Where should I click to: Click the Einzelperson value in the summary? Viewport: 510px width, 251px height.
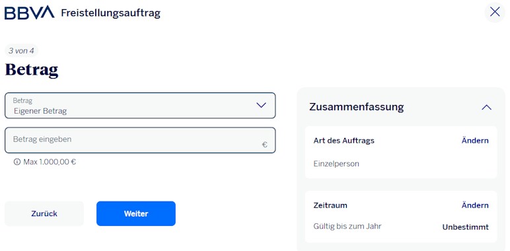pyautogui.click(x=336, y=164)
